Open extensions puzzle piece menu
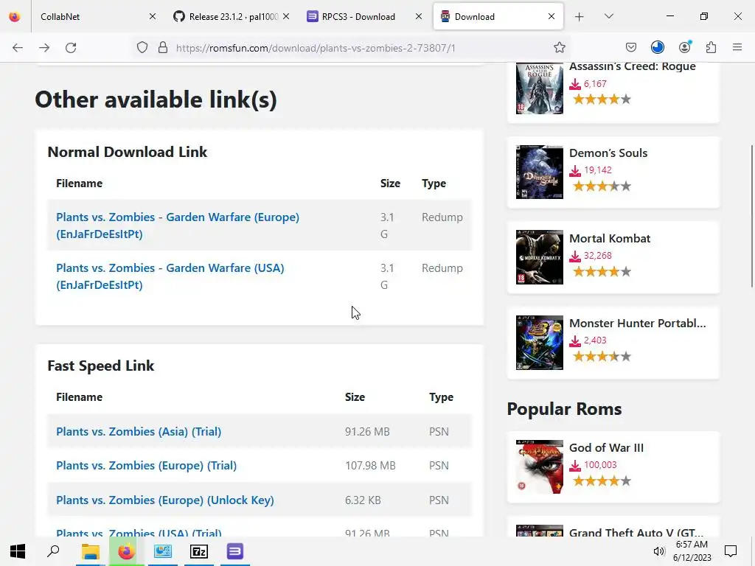Screen dimensions: 755x566 tap(711, 47)
